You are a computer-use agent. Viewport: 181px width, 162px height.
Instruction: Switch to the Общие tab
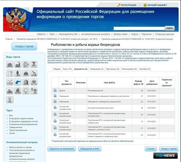[x=57, y=69]
